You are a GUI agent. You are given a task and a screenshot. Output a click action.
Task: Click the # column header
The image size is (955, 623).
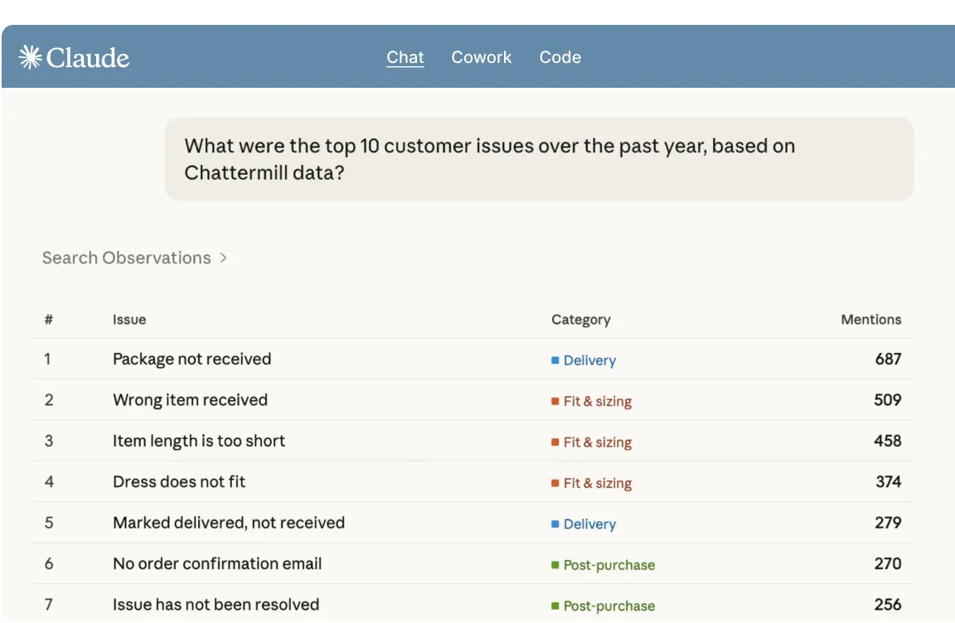pyautogui.click(x=49, y=320)
